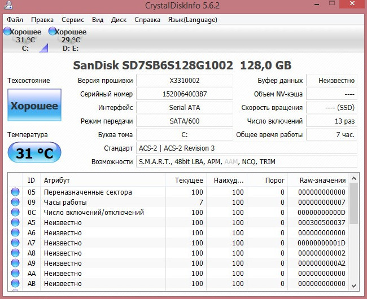This screenshot has width=367, height=299.
Task: Click the status orb of attribute A5
Action: (15, 222)
